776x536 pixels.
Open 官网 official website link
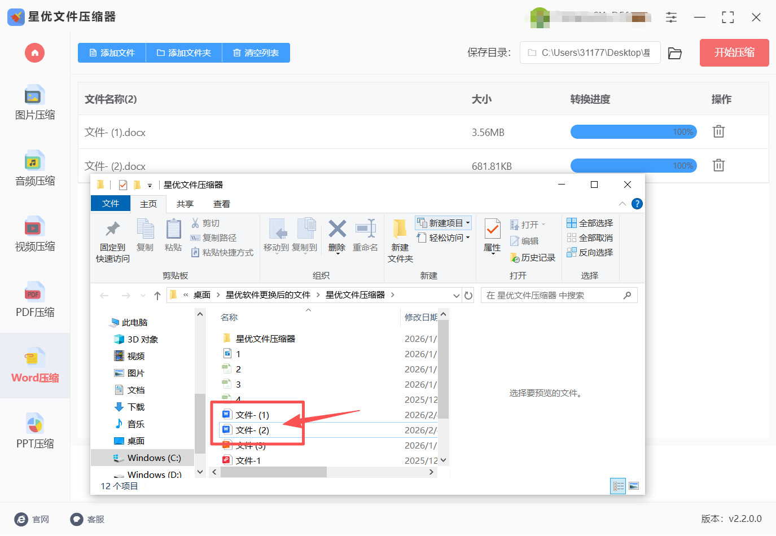[x=32, y=519]
